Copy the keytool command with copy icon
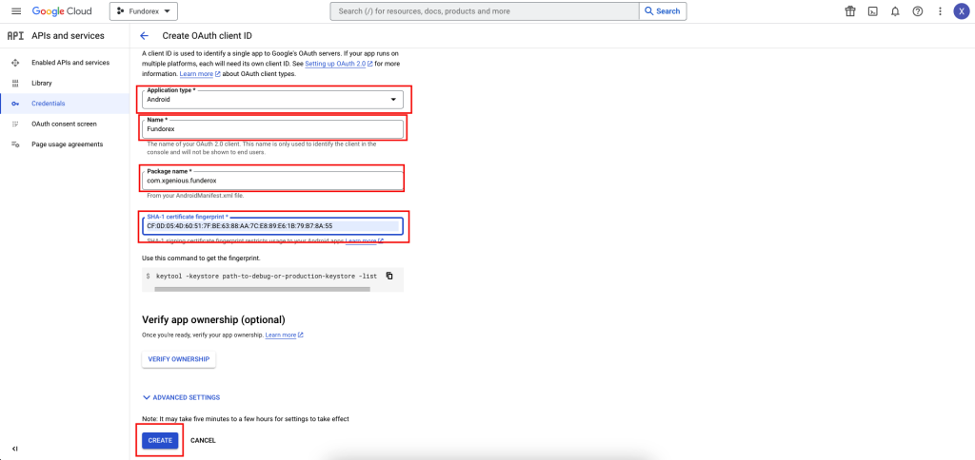 (389, 276)
